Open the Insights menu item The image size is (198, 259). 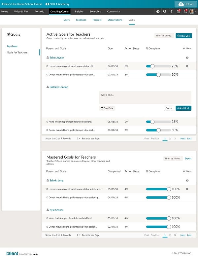79,12
